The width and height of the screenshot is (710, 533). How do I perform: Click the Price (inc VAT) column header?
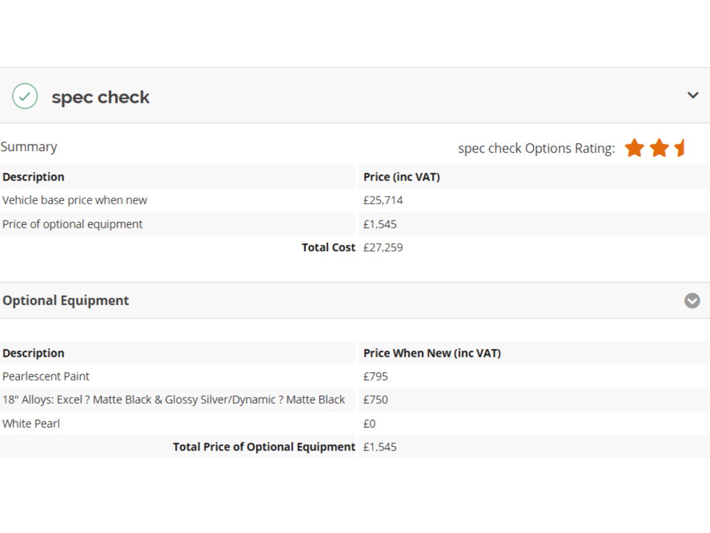tap(401, 177)
